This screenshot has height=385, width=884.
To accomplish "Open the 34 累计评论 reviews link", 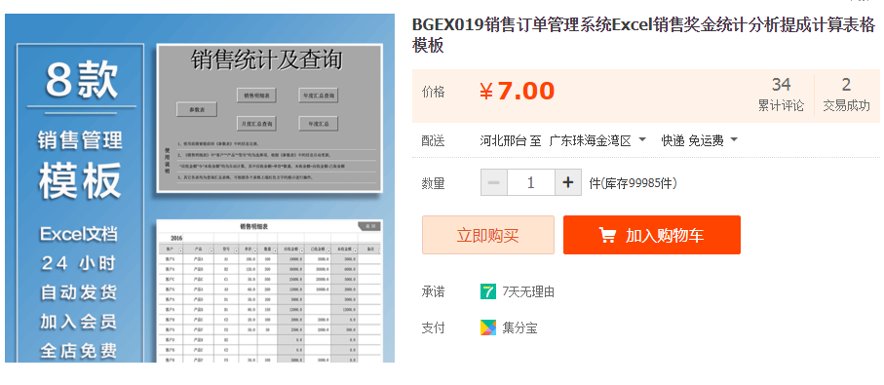I will pos(781,95).
